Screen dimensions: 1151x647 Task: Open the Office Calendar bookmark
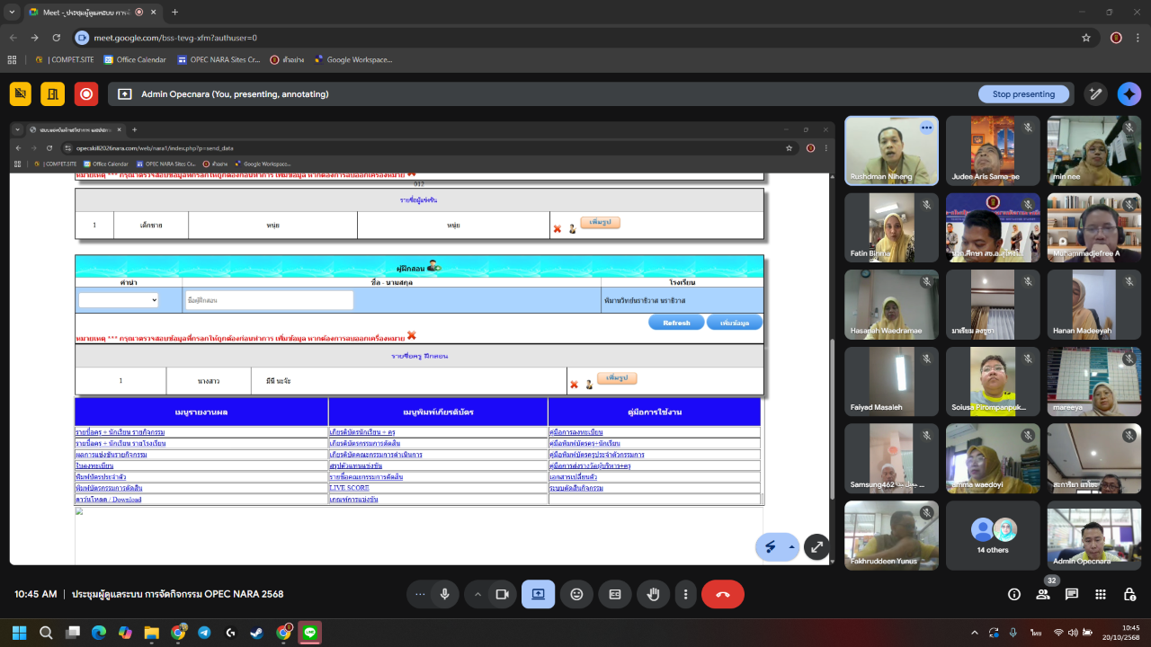pos(135,60)
